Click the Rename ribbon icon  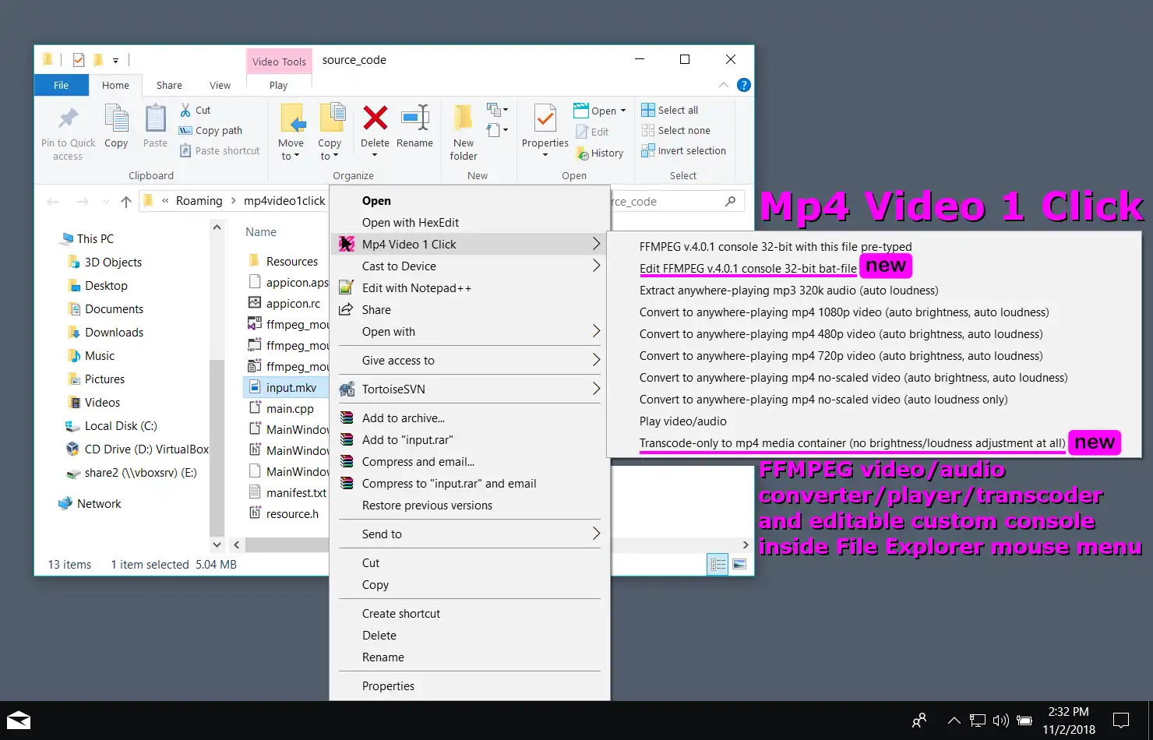click(414, 118)
